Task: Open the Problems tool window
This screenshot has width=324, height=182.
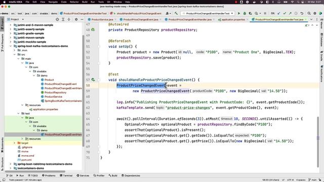Action: pyautogui.click(x=49, y=175)
